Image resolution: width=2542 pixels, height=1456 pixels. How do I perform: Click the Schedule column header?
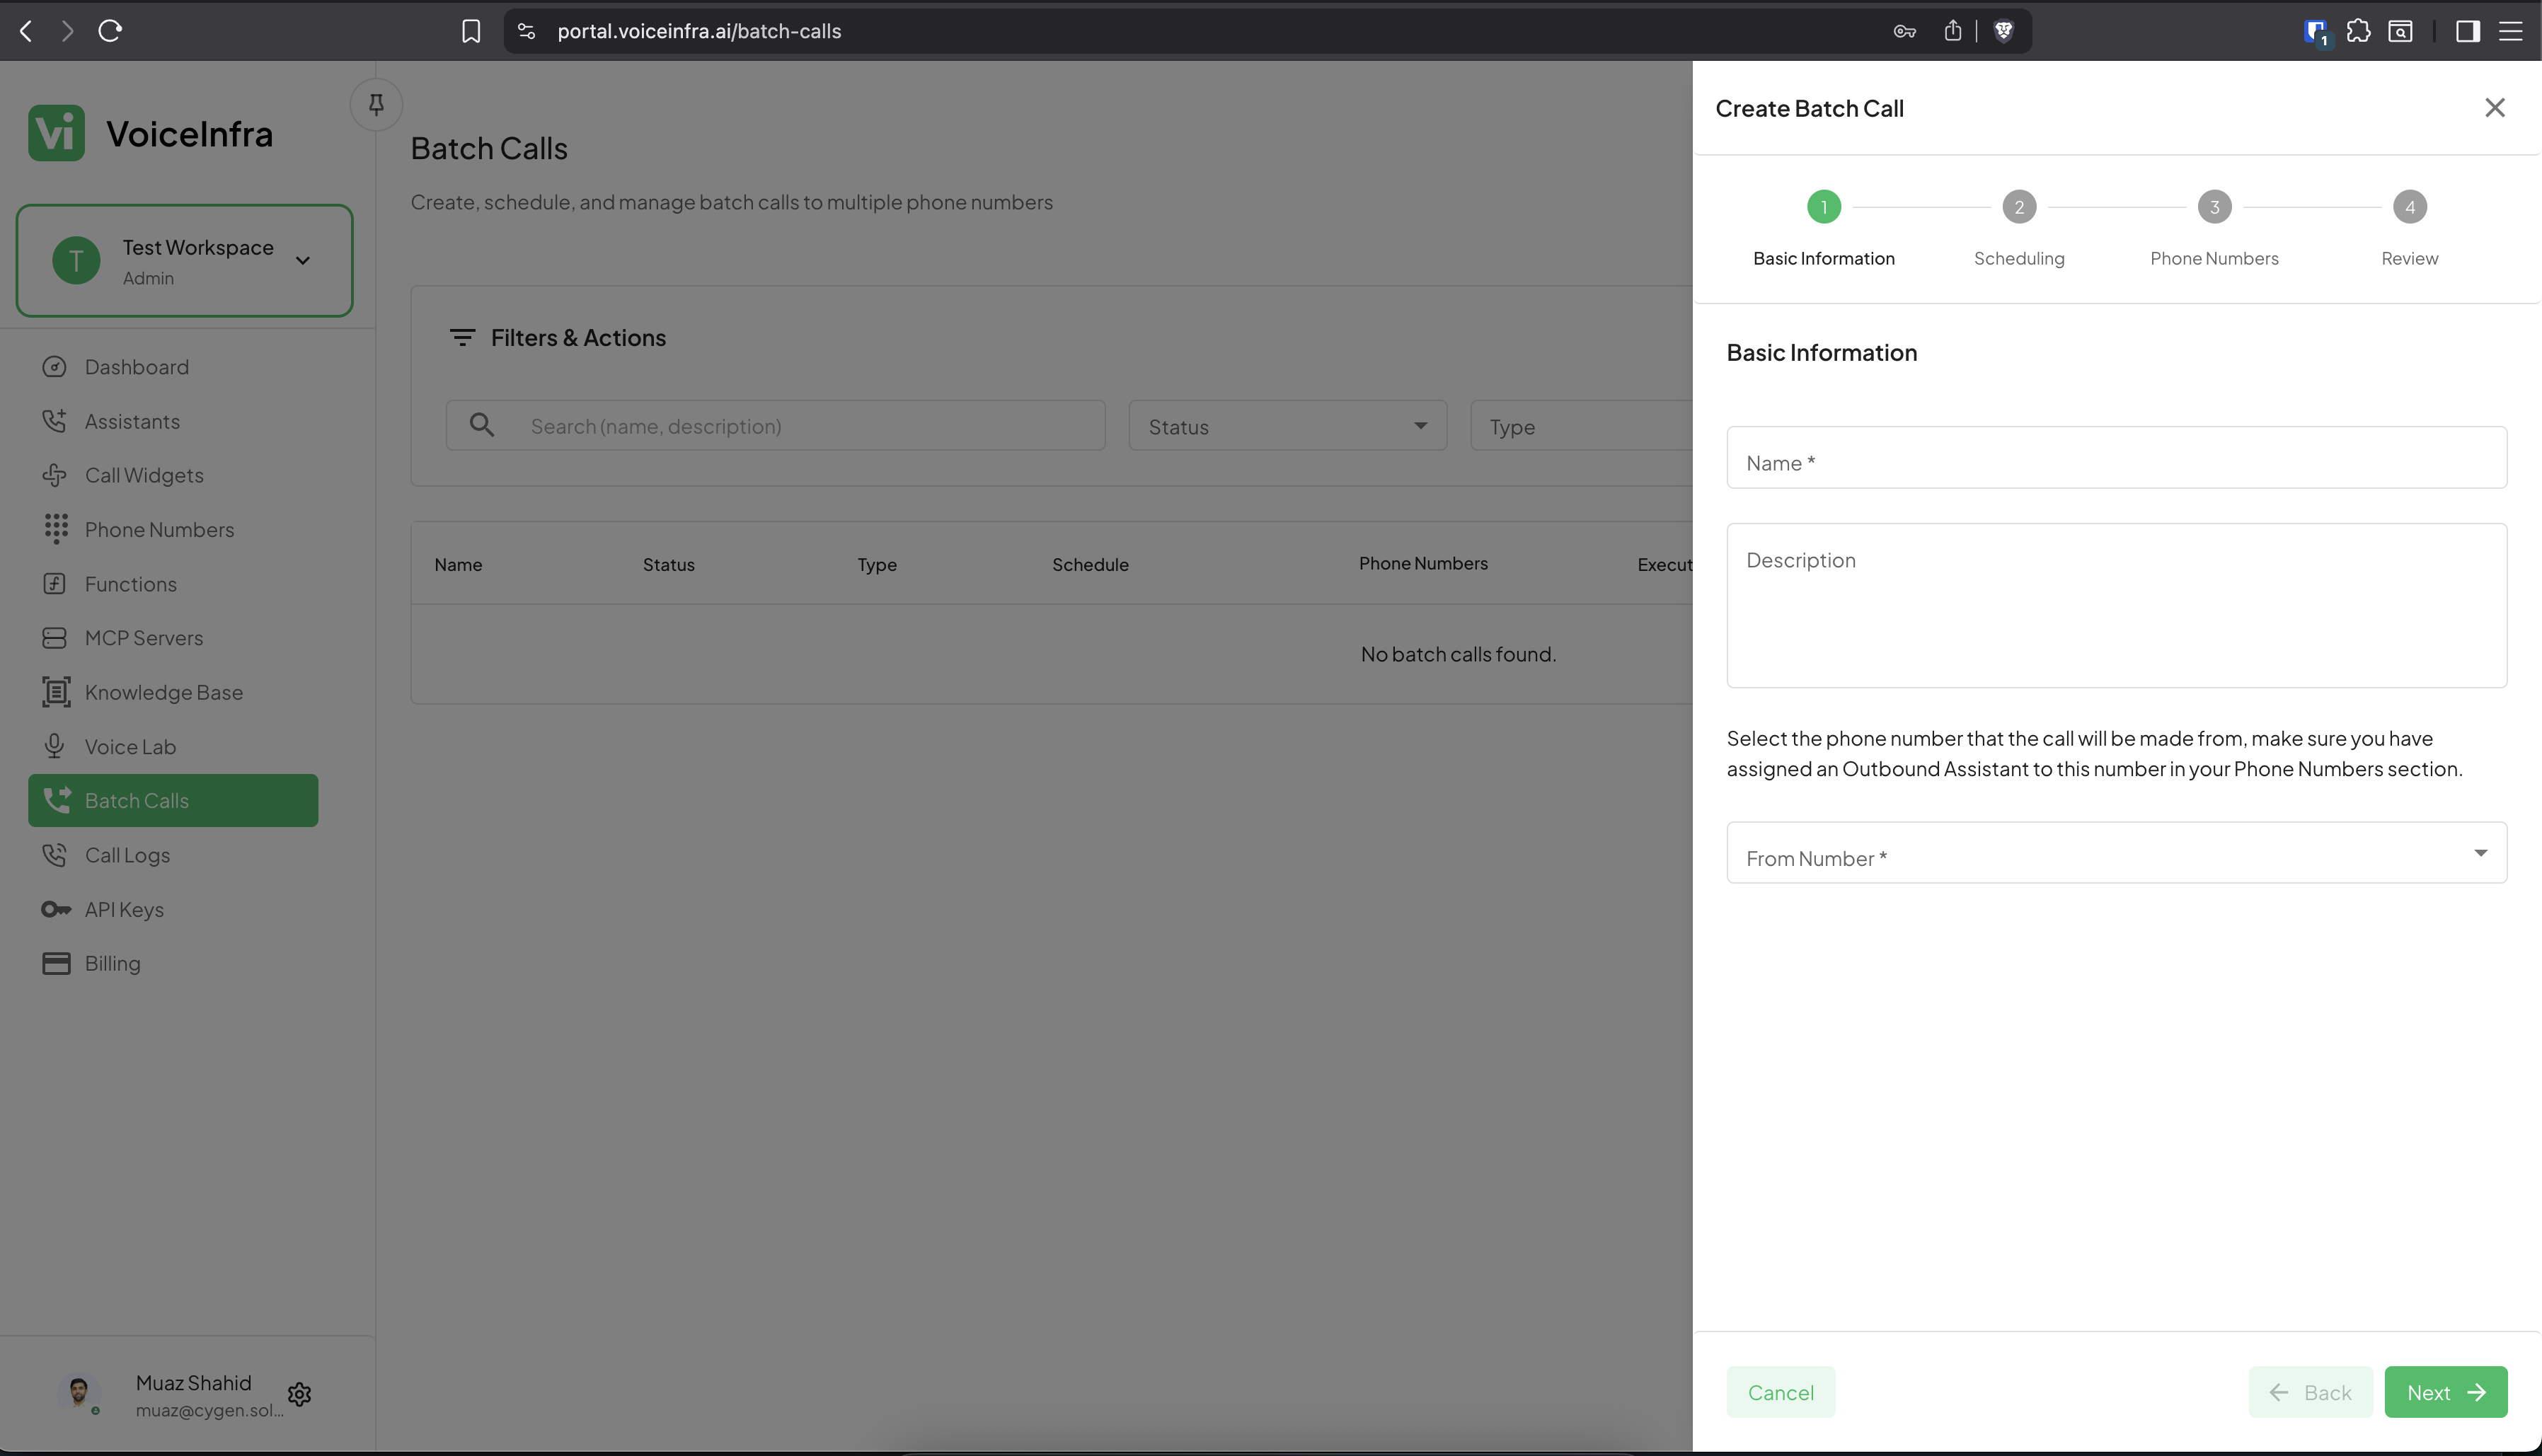[1090, 564]
